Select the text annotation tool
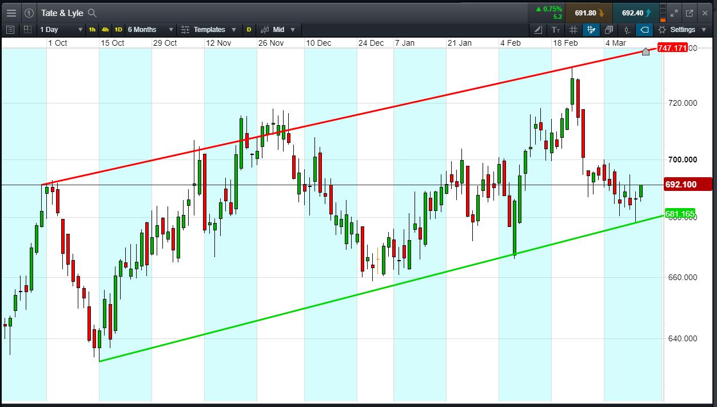 point(556,30)
